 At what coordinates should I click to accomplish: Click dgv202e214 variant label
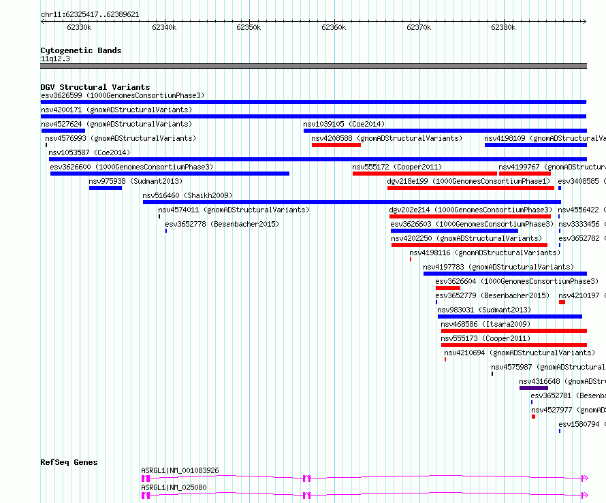coord(471,210)
